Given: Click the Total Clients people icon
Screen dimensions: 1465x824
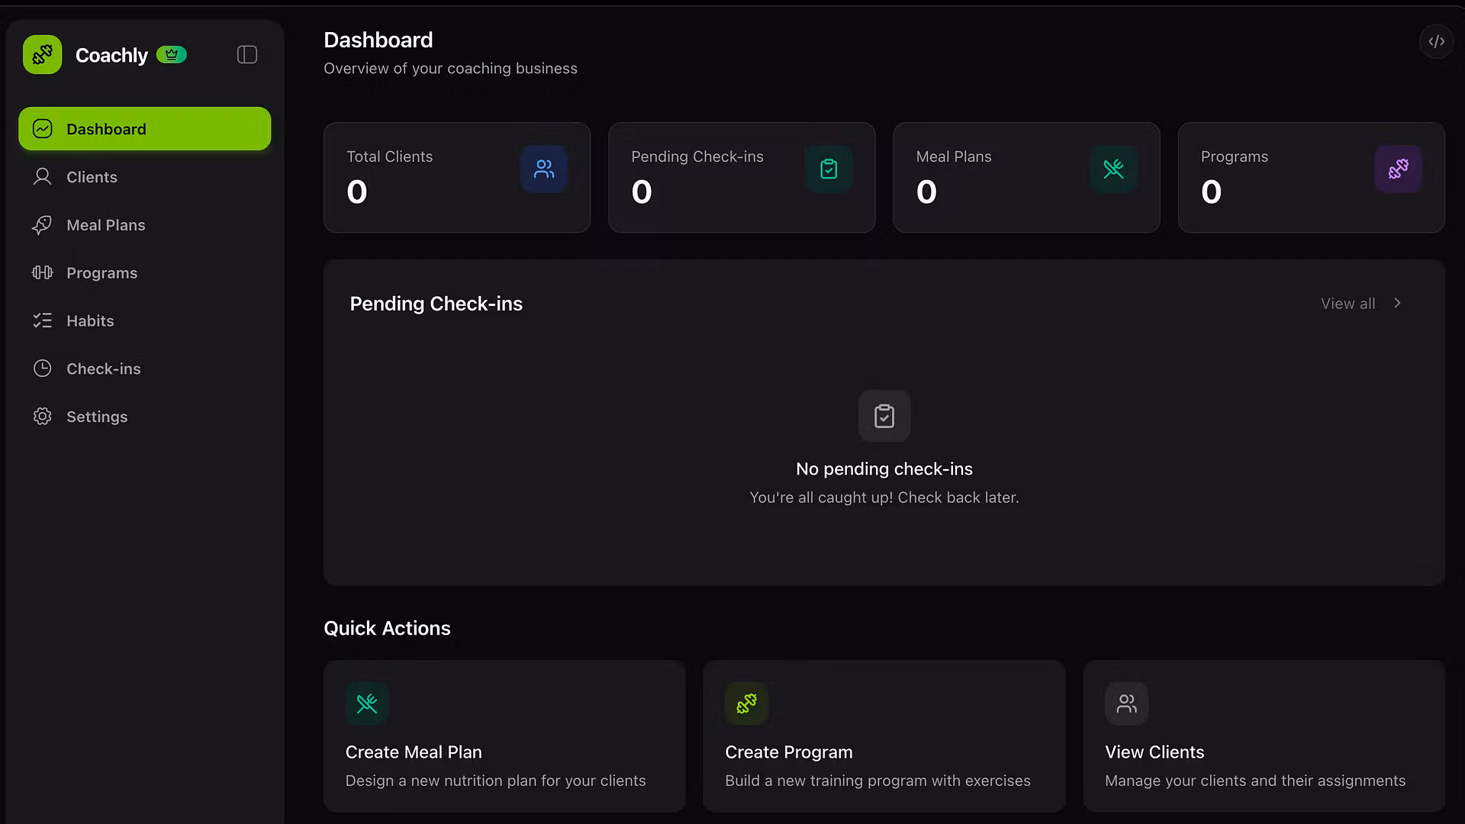Looking at the screenshot, I should click(x=544, y=169).
